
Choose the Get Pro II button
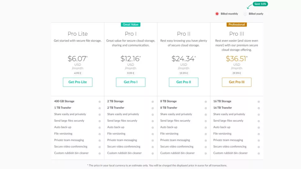[183, 82]
